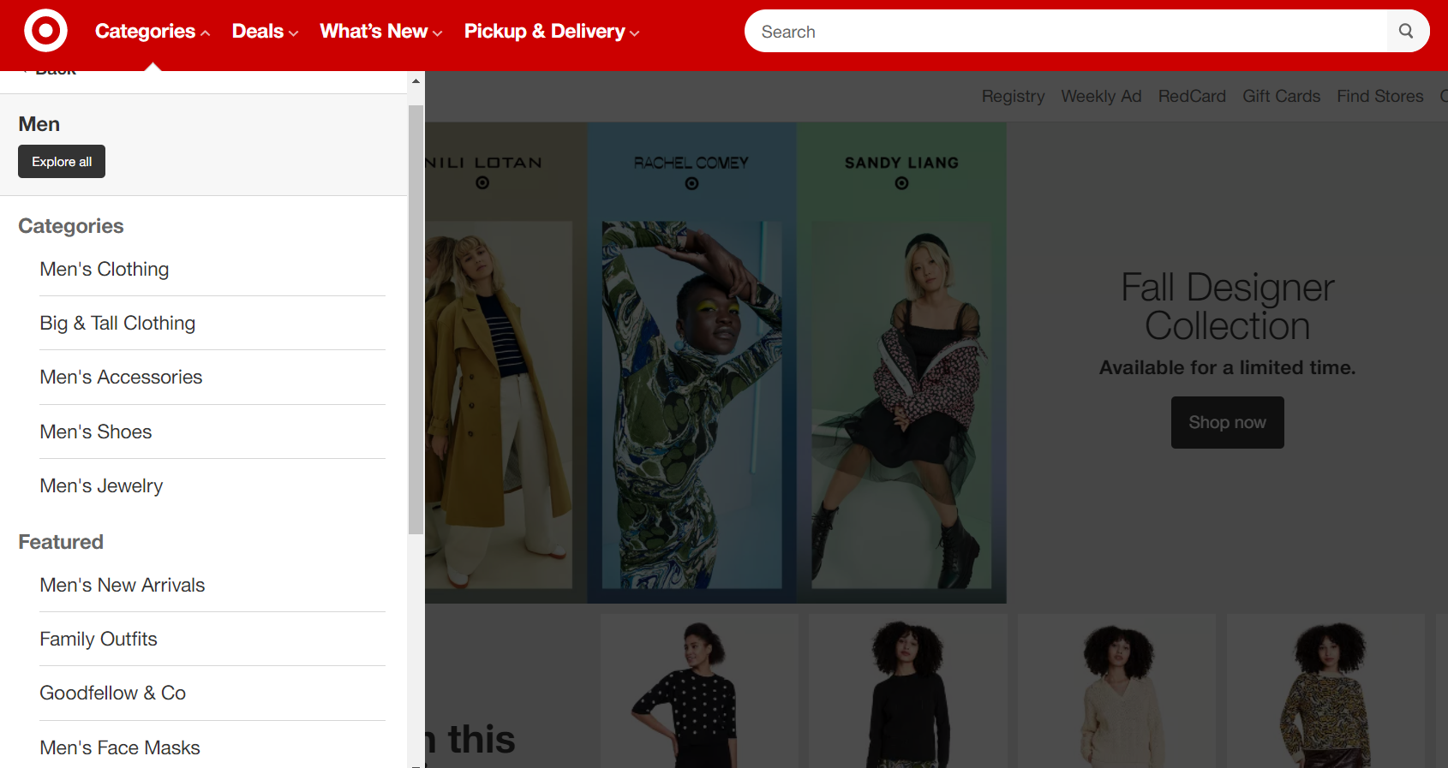Click the Search input field
The image size is (1448, 768).
(1067, 32)
